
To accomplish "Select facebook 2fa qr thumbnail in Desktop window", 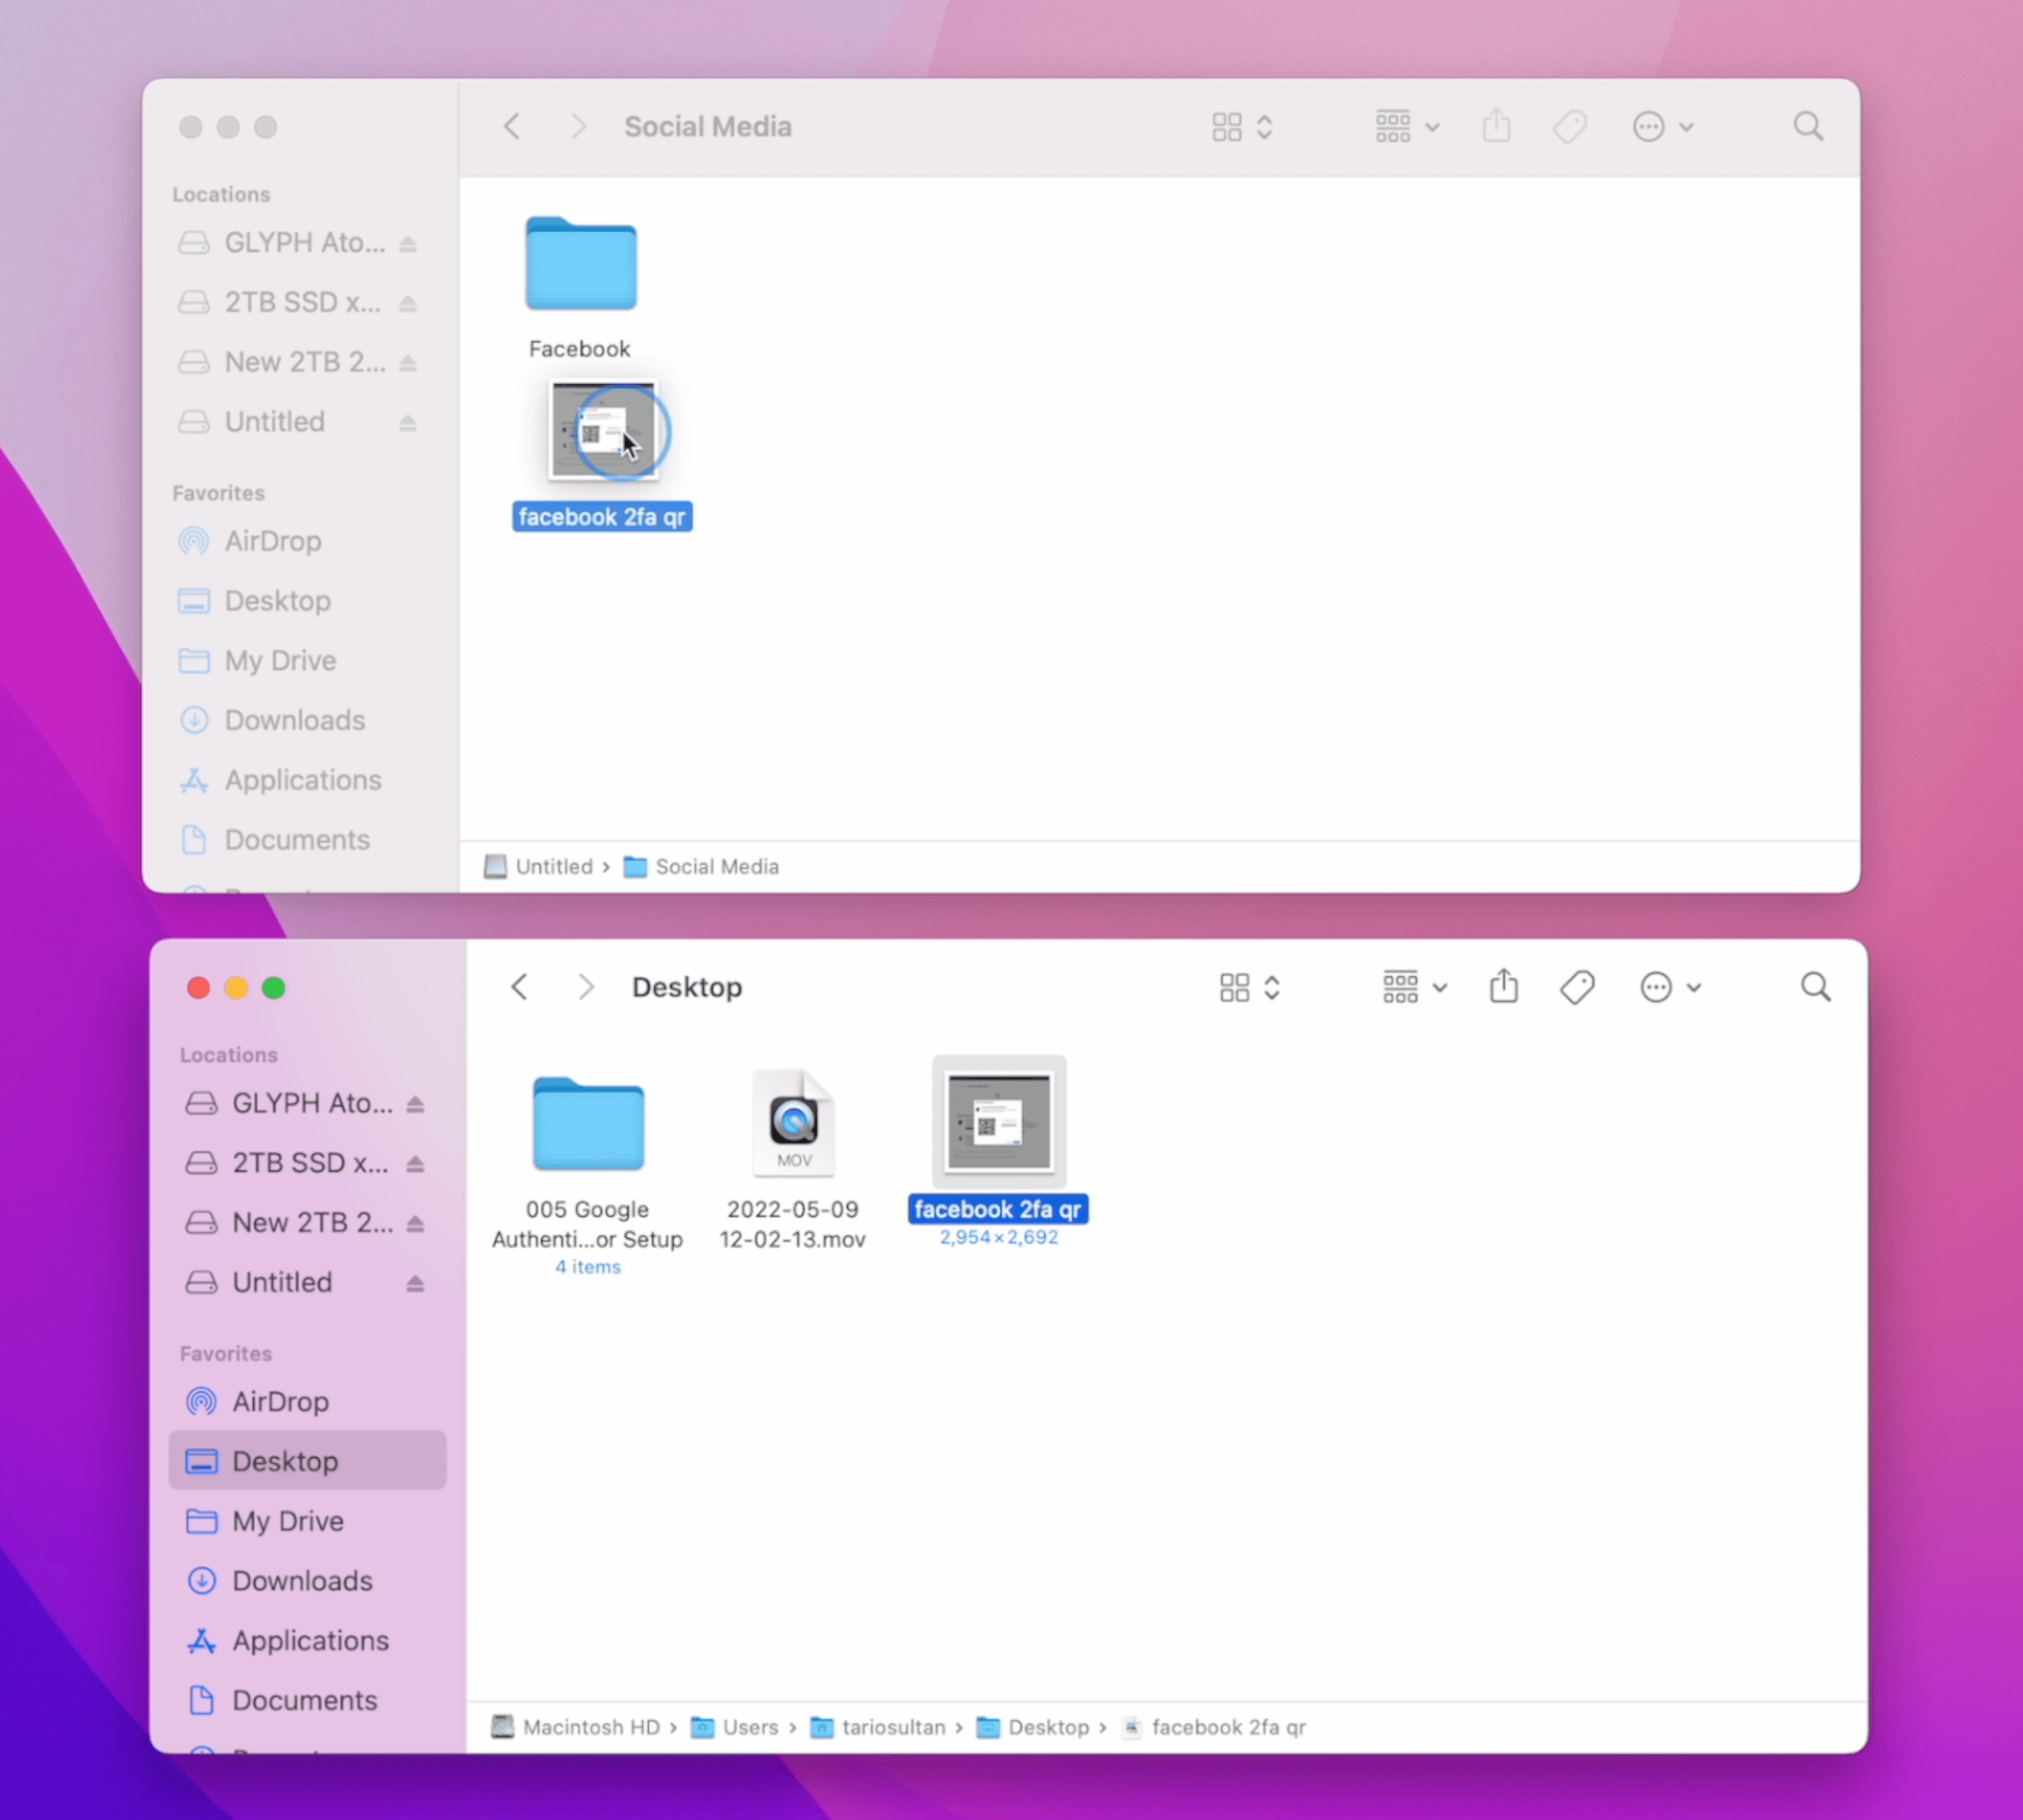I will (999, 1121).
